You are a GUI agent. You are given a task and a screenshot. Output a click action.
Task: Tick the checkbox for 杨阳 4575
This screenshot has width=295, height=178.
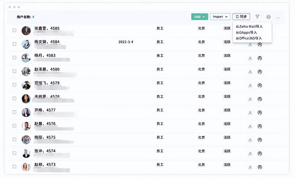(14, 139)
